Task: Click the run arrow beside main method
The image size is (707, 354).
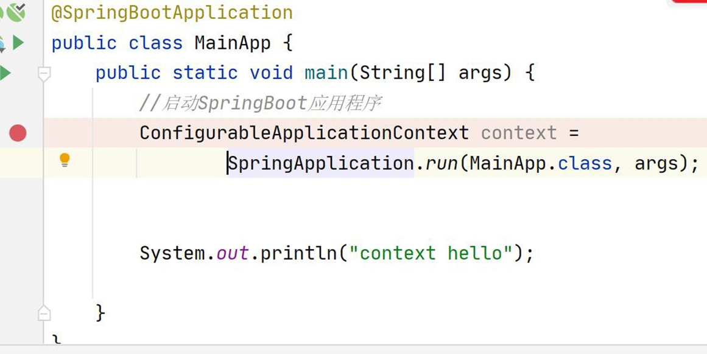Action: pyautogui.click(x=5, y=73)
